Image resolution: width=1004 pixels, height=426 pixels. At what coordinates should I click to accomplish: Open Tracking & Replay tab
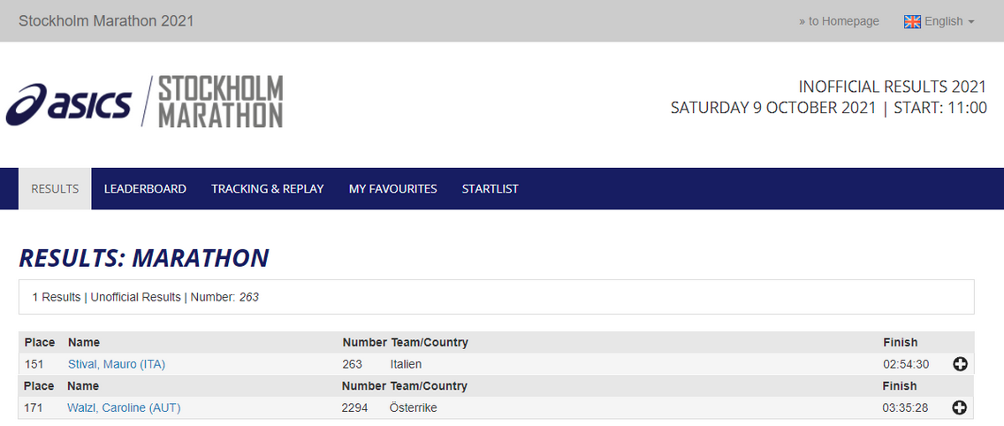(x=268, y=189)
